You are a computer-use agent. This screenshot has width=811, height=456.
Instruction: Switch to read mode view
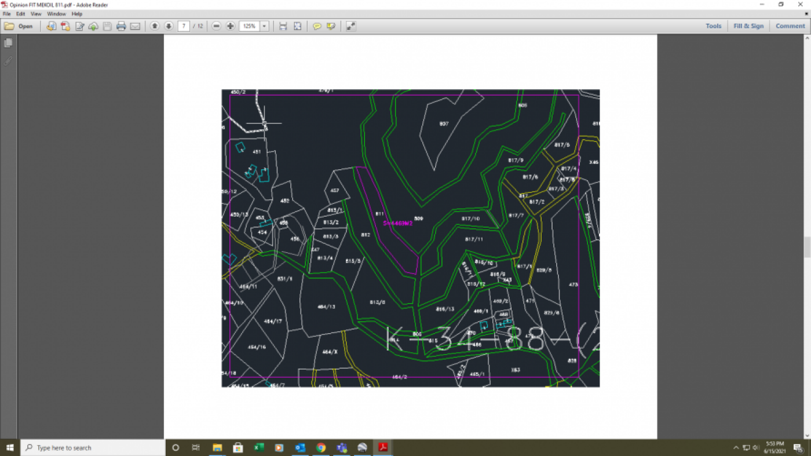(350, 26)
